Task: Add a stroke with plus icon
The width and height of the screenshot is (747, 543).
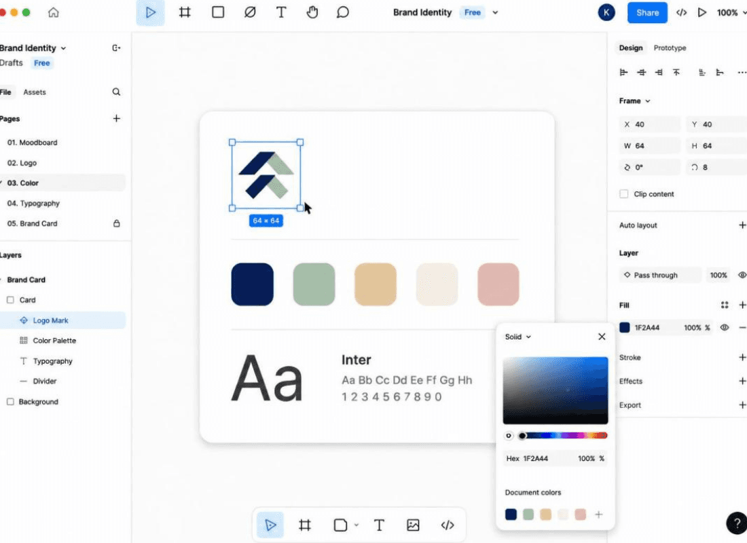Action: click(742, 357)
